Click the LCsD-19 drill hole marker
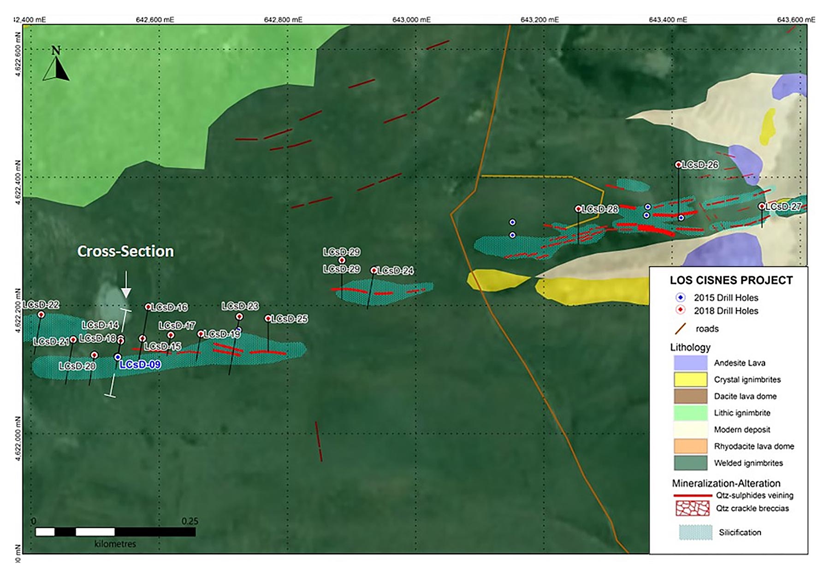The height and width of the screenshot is (573, 830). click(x=201, y=334)
